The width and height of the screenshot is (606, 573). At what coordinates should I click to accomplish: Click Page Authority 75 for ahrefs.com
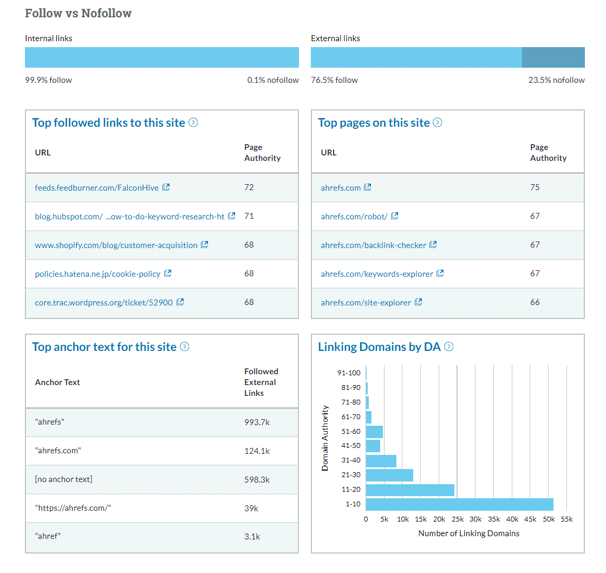[x=535, y=187]
